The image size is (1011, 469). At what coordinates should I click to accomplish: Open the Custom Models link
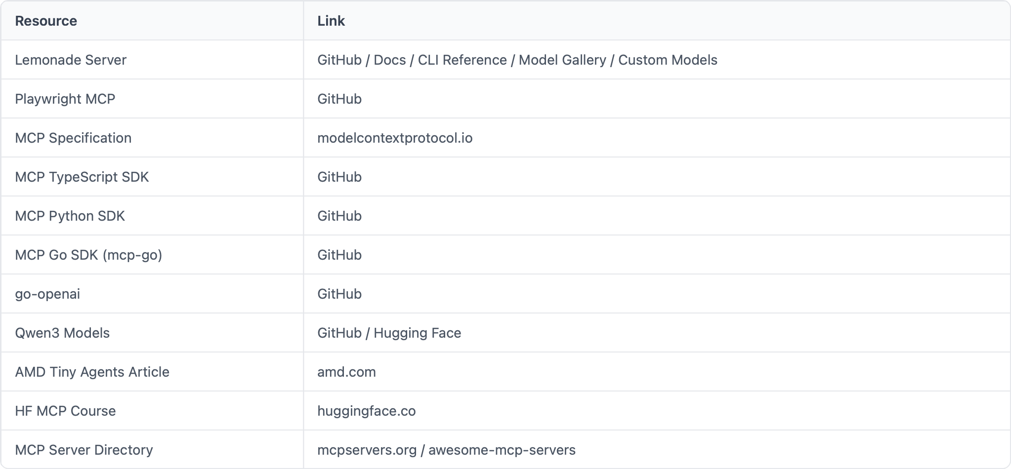tap(668, 60)
